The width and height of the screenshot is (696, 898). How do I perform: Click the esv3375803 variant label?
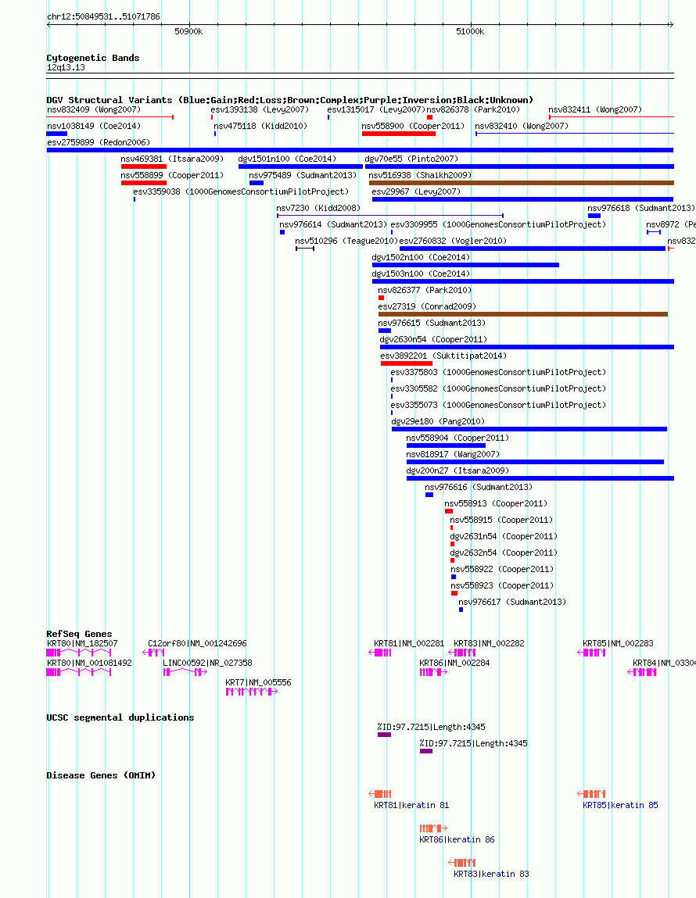point(498,373)
